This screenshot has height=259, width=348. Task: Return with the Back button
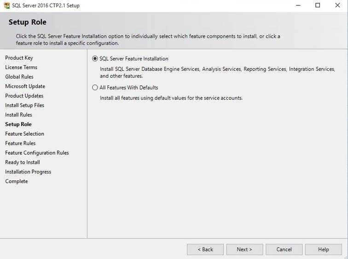(x=205, y=249)
